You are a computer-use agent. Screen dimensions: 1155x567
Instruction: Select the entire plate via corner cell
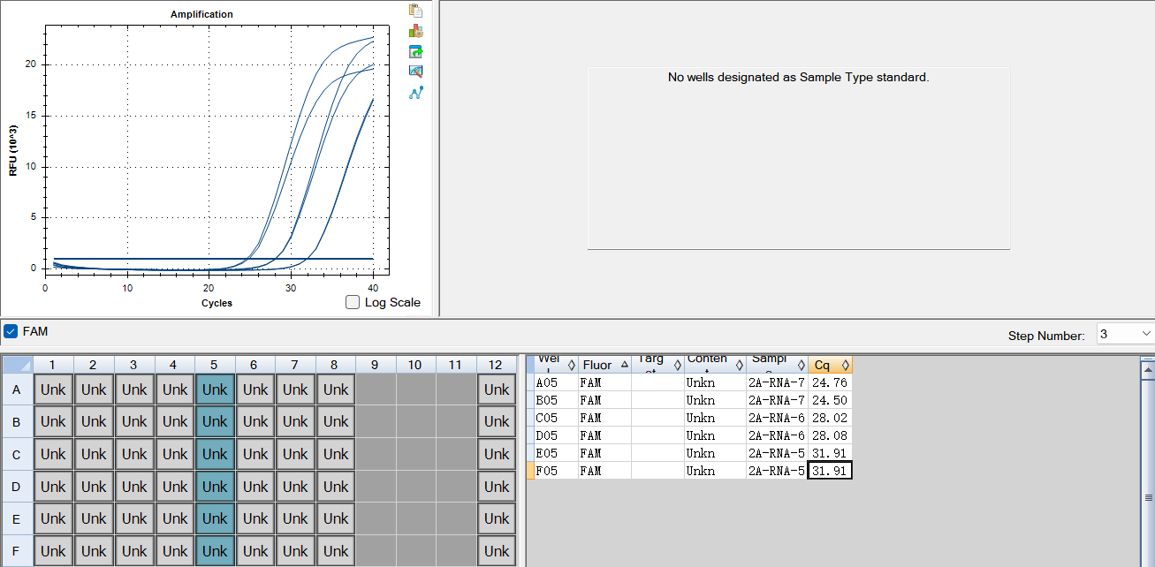[x=17, y=365]
